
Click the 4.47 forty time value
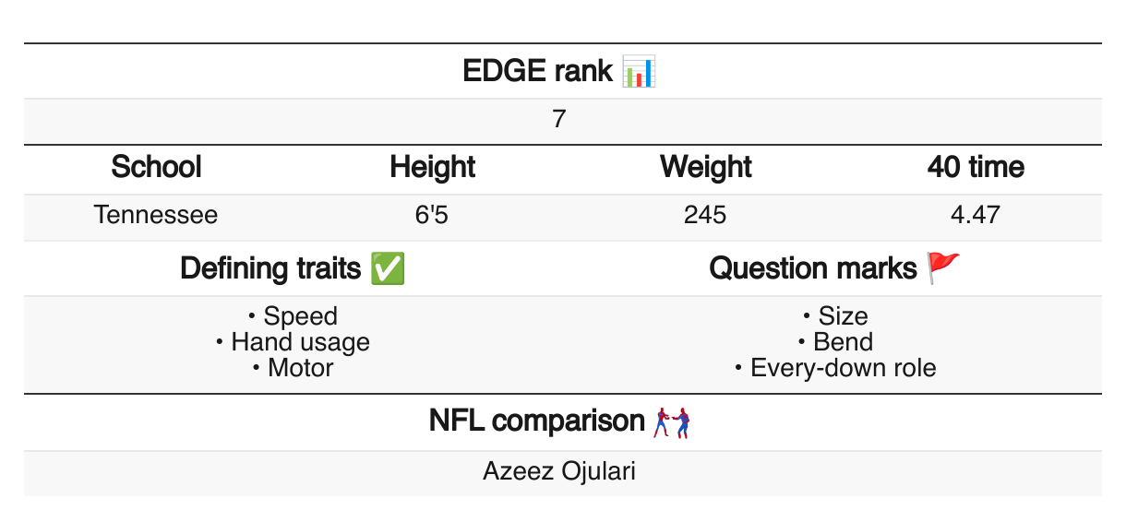[976, 216]
